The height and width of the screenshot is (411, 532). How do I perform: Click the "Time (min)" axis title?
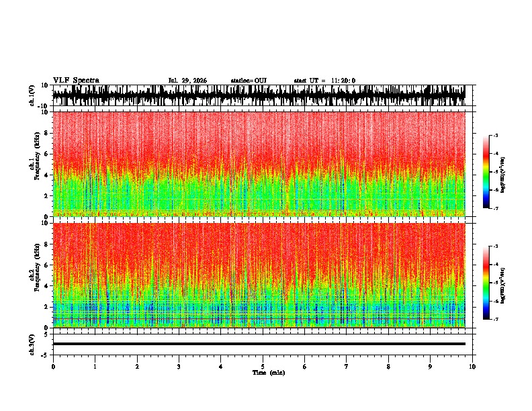269,373
